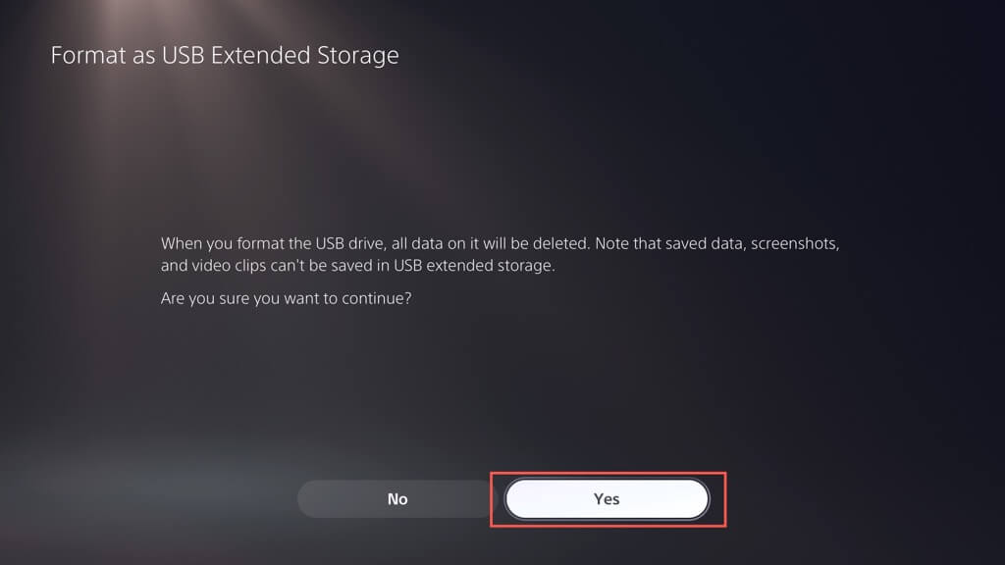
Task: Cancel formatting with the No button
Action: [x=397, y=499]
